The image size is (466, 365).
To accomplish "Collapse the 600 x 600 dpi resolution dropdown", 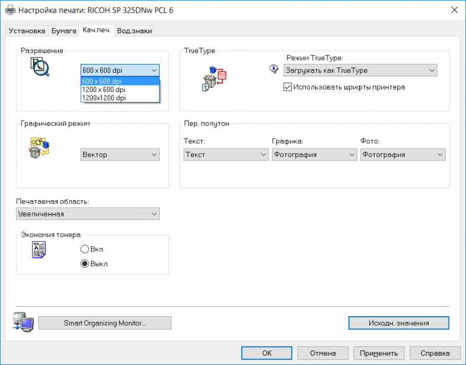I will 120,70.
